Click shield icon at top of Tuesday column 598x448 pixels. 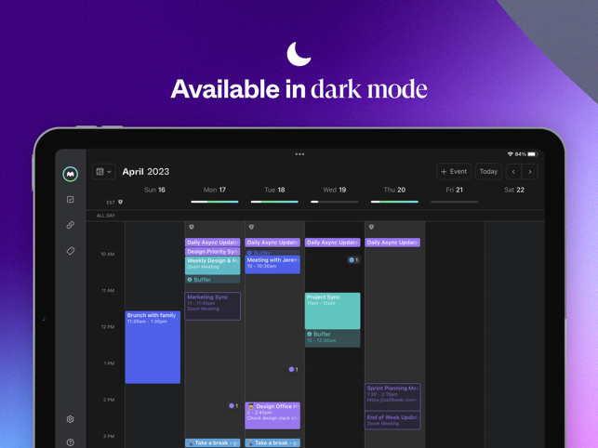point(251,227)
